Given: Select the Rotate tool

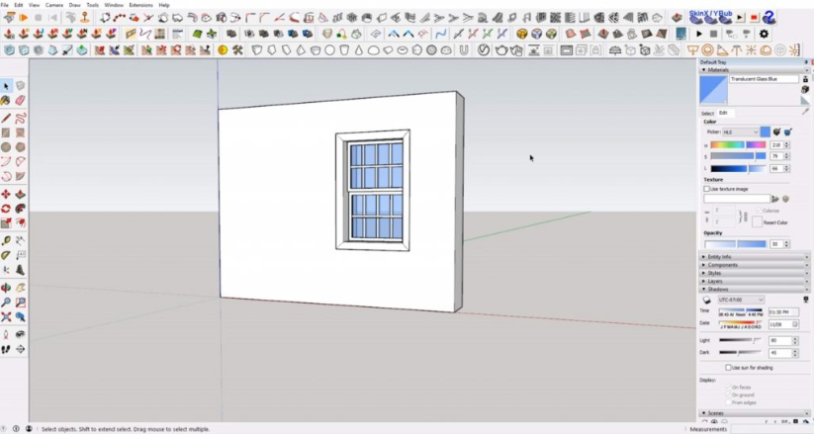Looking at the screenshot, I should [x=6, y=209].
